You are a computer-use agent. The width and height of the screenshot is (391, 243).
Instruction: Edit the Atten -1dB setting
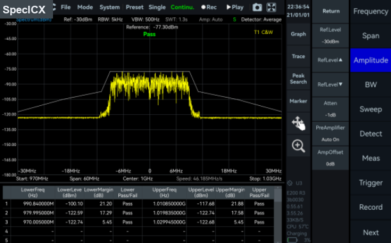(x=330, y=109)
